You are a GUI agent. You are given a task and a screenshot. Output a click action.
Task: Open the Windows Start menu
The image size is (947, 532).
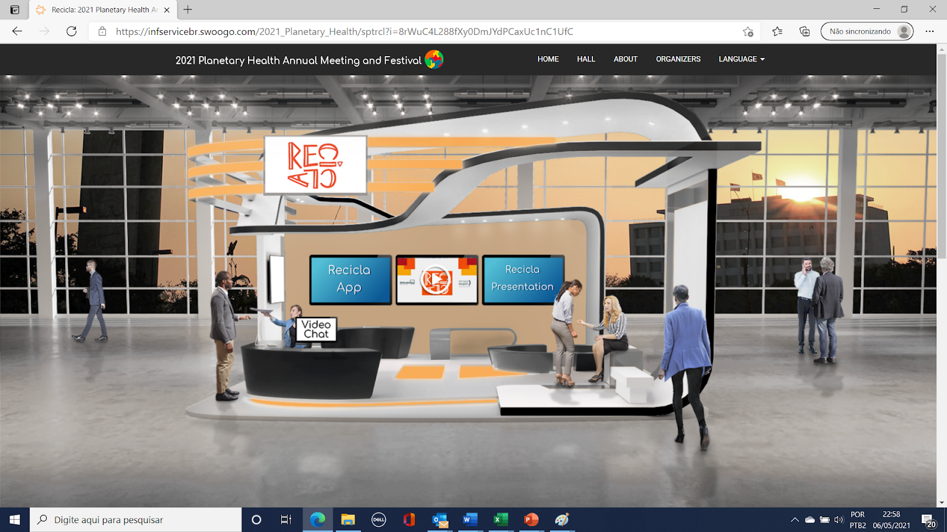click(15, 520)
